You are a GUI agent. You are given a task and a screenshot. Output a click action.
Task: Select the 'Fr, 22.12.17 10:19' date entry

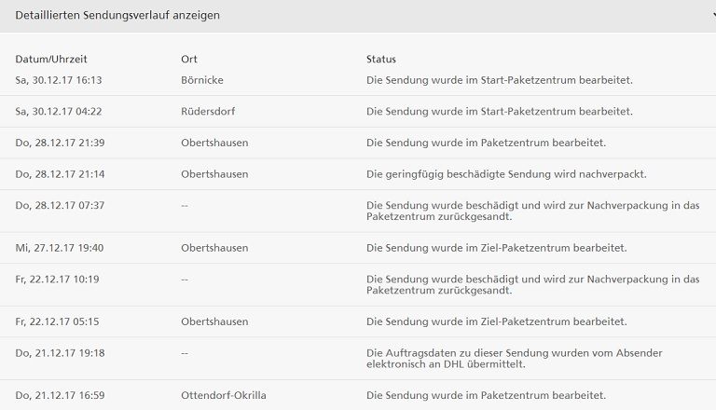click(58, 279)
